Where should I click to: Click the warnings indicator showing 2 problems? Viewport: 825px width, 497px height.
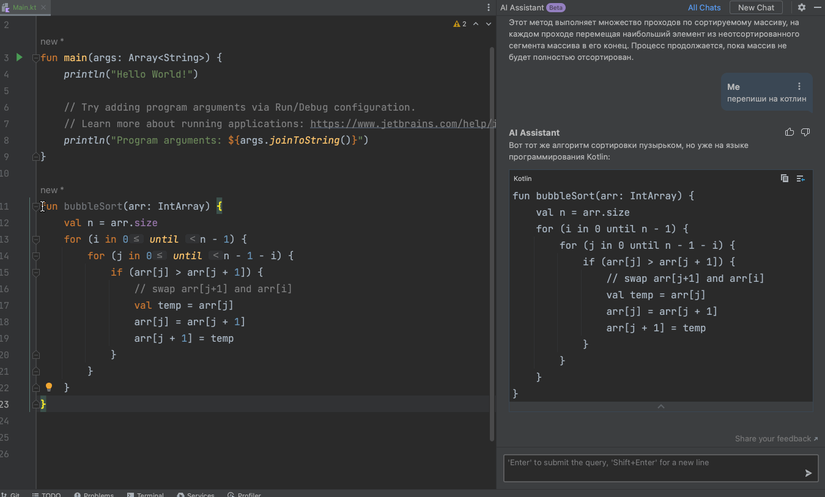(x=460, y=24)
